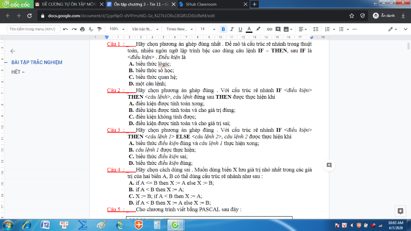Apply a bulleted list
The height and width of the screenshot is (231, 411).
(x=341, y=29)
